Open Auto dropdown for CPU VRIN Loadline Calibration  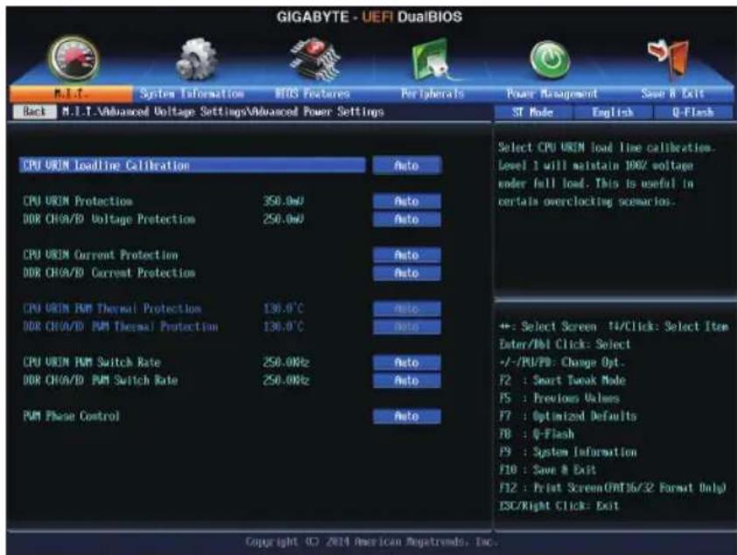click(407, 165)
